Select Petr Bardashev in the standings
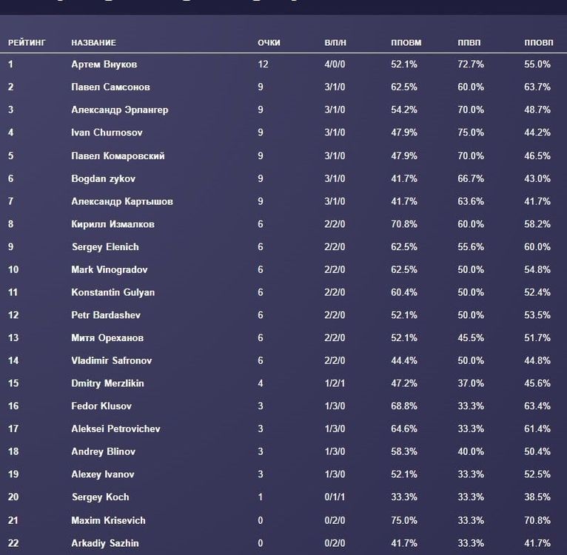The height and width of the screenshot is (555, 567). point(106,315)
